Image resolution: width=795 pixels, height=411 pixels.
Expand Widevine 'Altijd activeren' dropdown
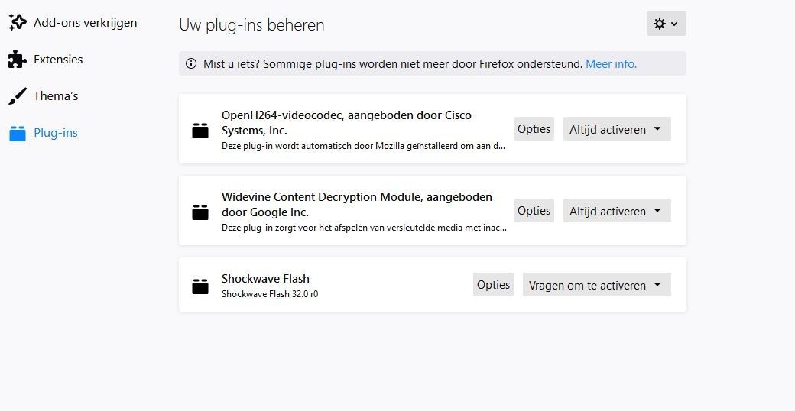617,211
